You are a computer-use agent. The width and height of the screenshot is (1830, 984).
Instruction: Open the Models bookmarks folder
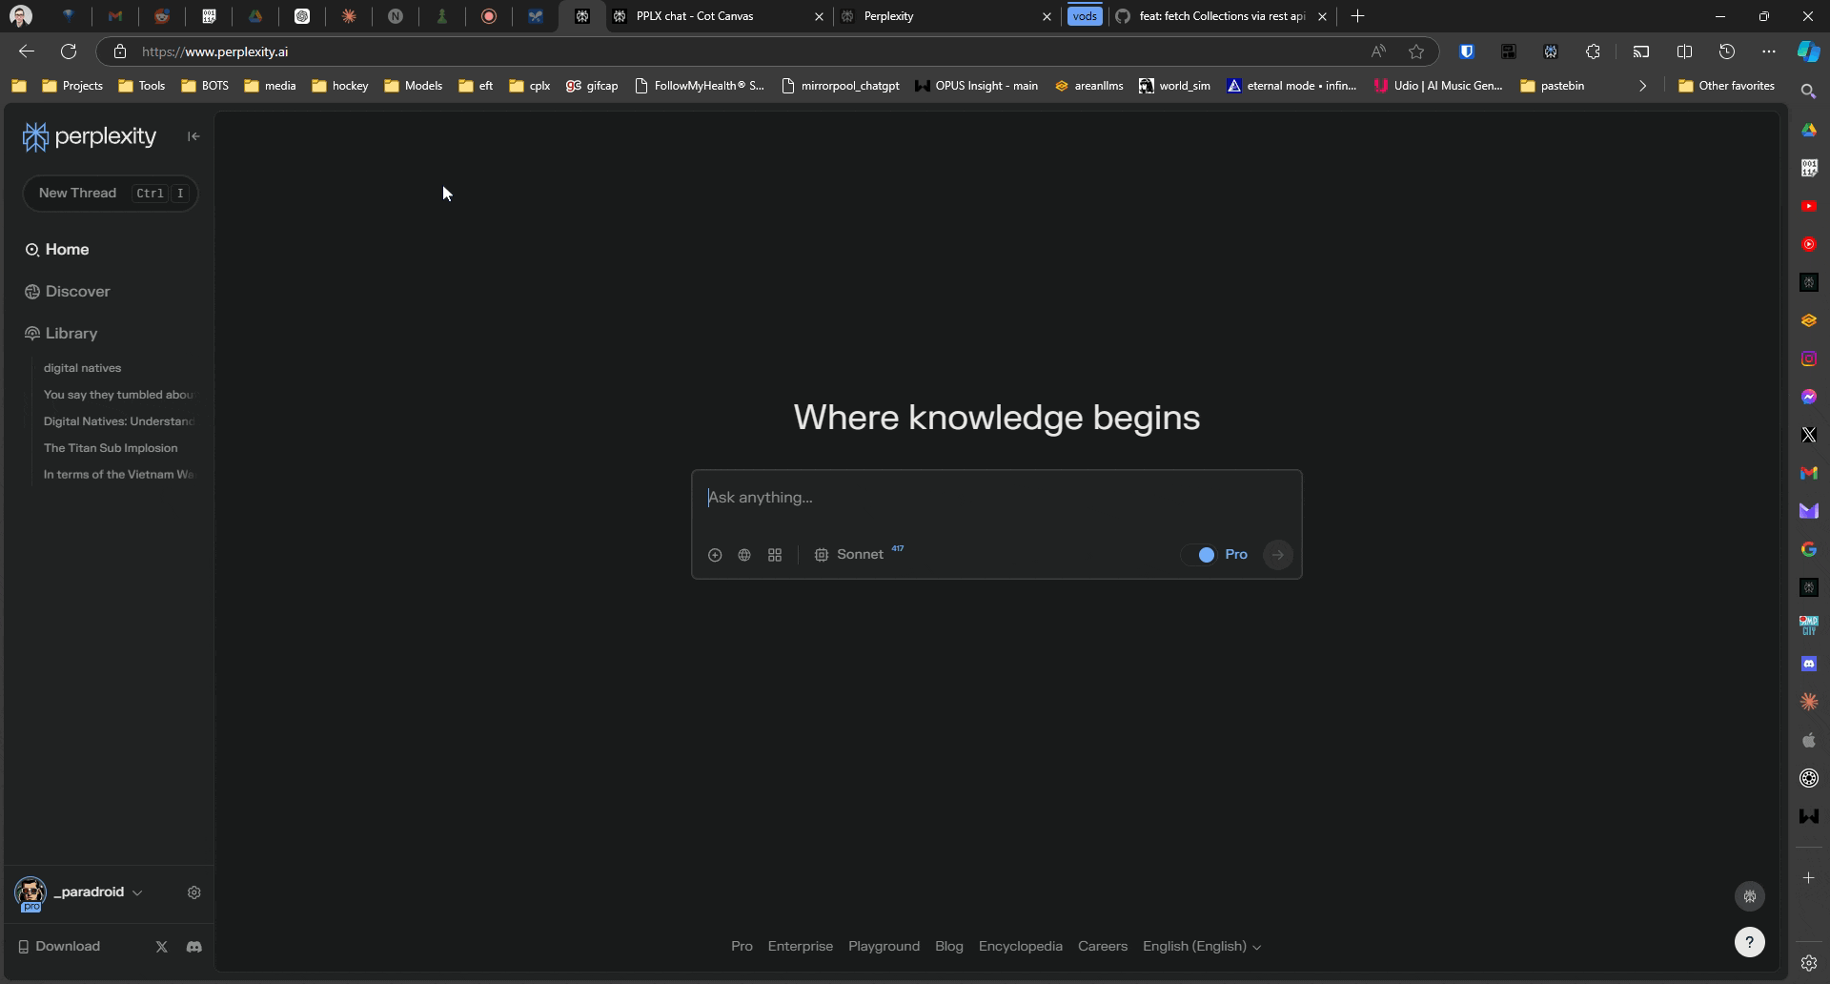pos(414,86)
